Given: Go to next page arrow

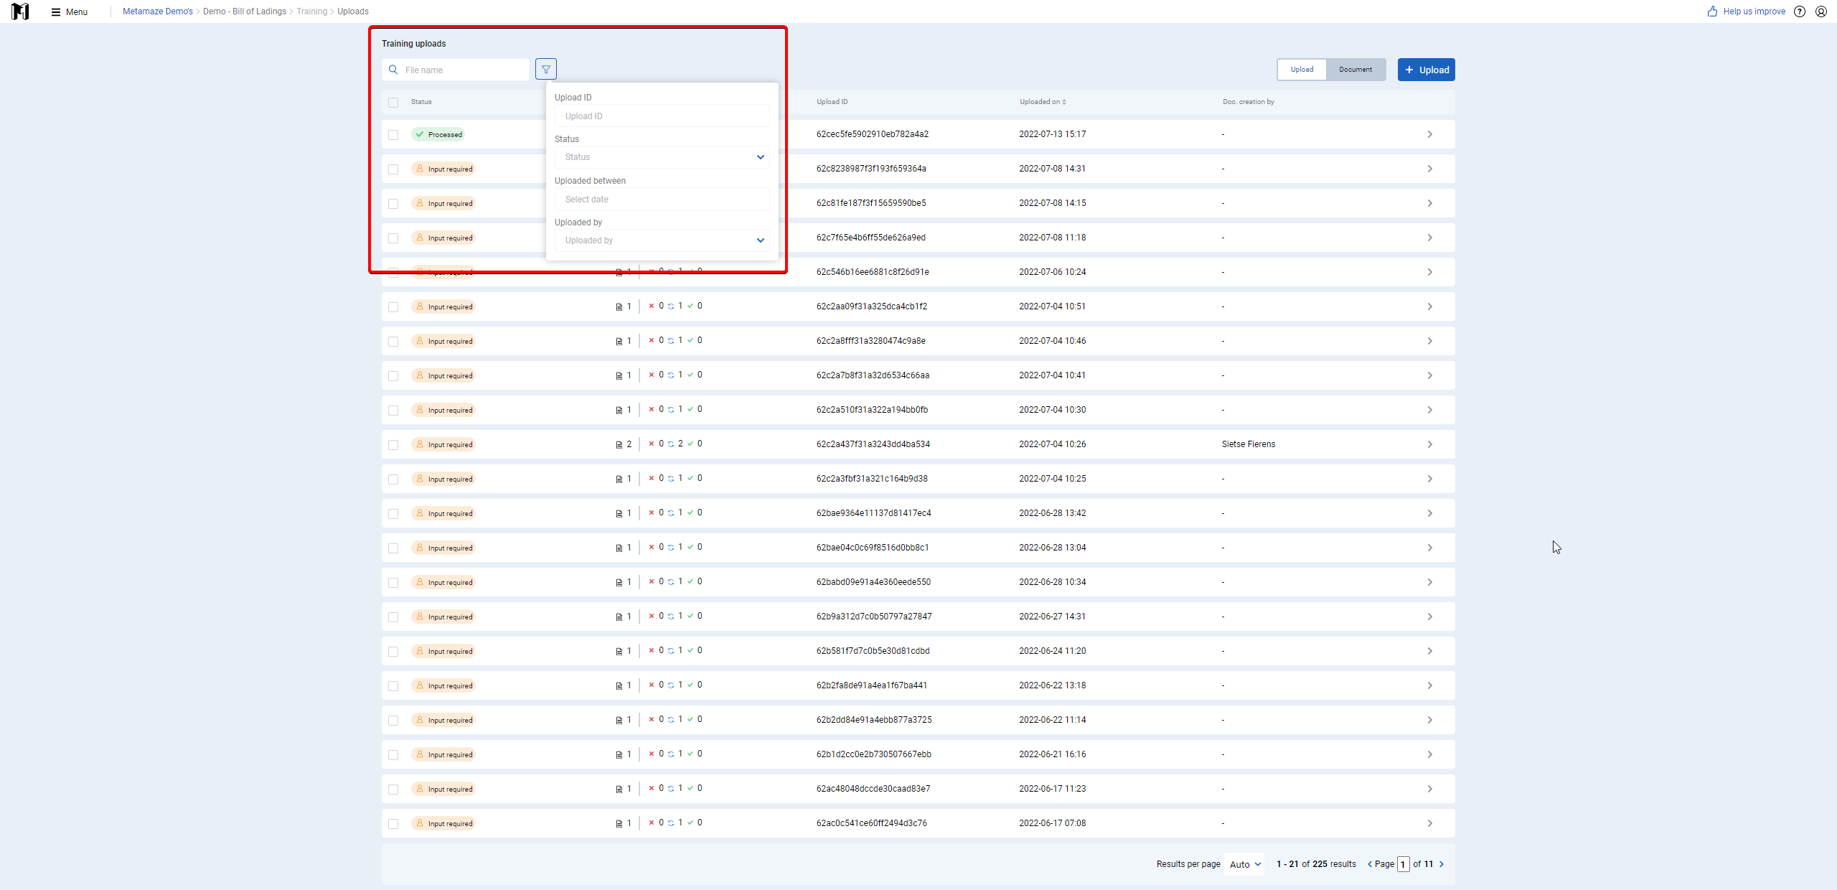Looking at the screenshot, I should click(x=1442, y=864).
